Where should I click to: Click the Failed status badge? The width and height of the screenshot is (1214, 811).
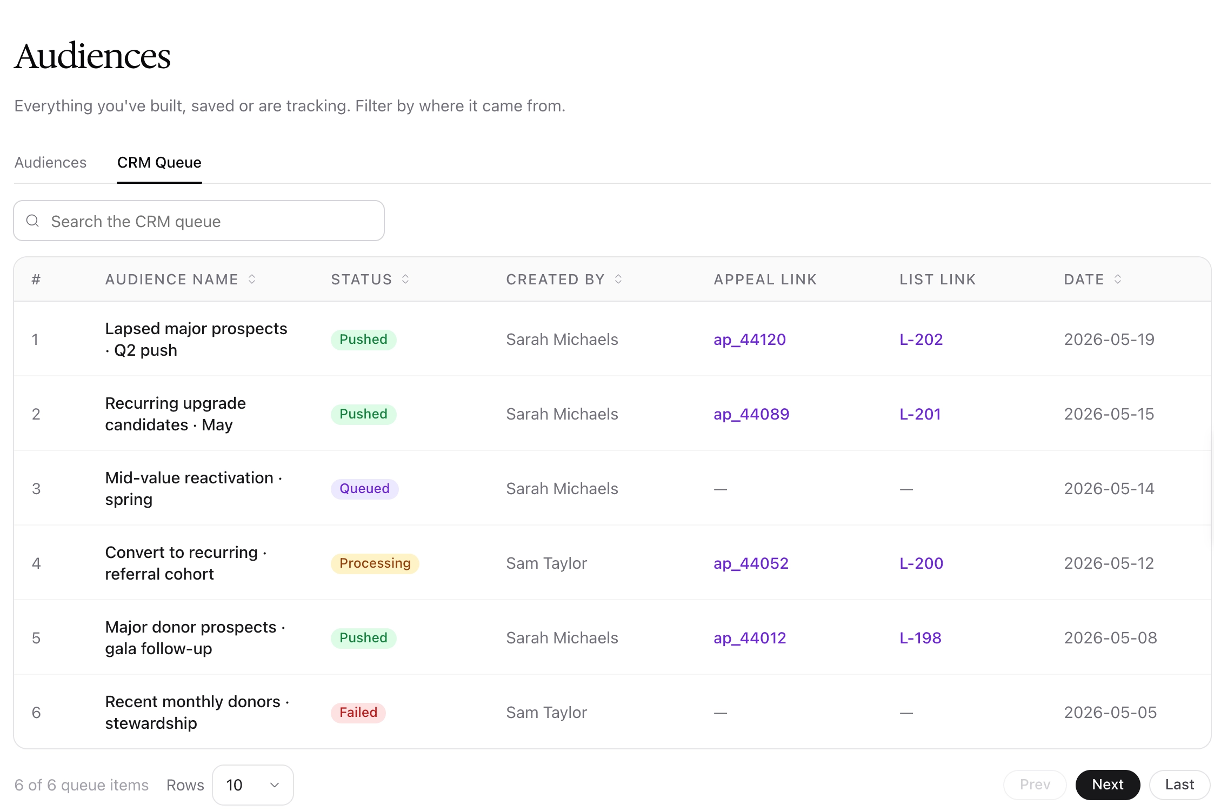coord(358,712)
